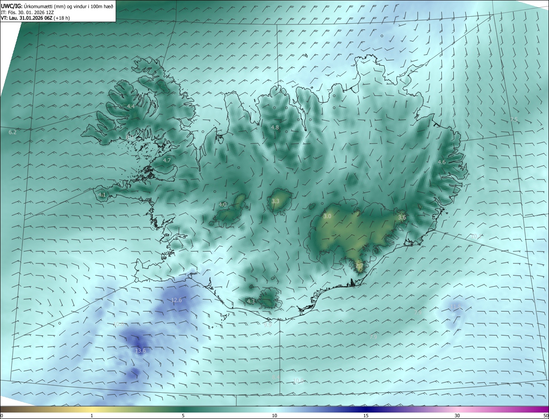Select the colour scale tick label 5
The height and width of the screenshot is (419, 549).
tap(183, 416)
